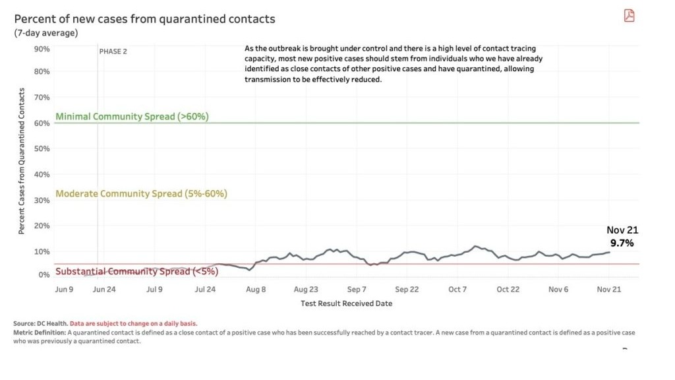The image size is (675, 380).
Task: Click the 60% y-axis tick label
Action: click(x=42, y=123)
